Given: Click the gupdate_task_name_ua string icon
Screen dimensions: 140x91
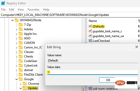Looking at the screenshot, I should 90,36.
